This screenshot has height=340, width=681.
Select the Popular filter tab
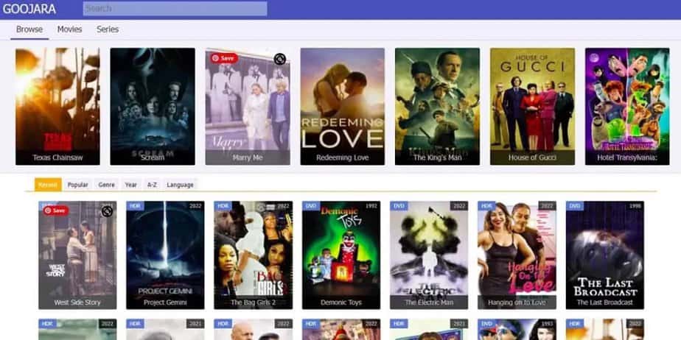(77, 185)
